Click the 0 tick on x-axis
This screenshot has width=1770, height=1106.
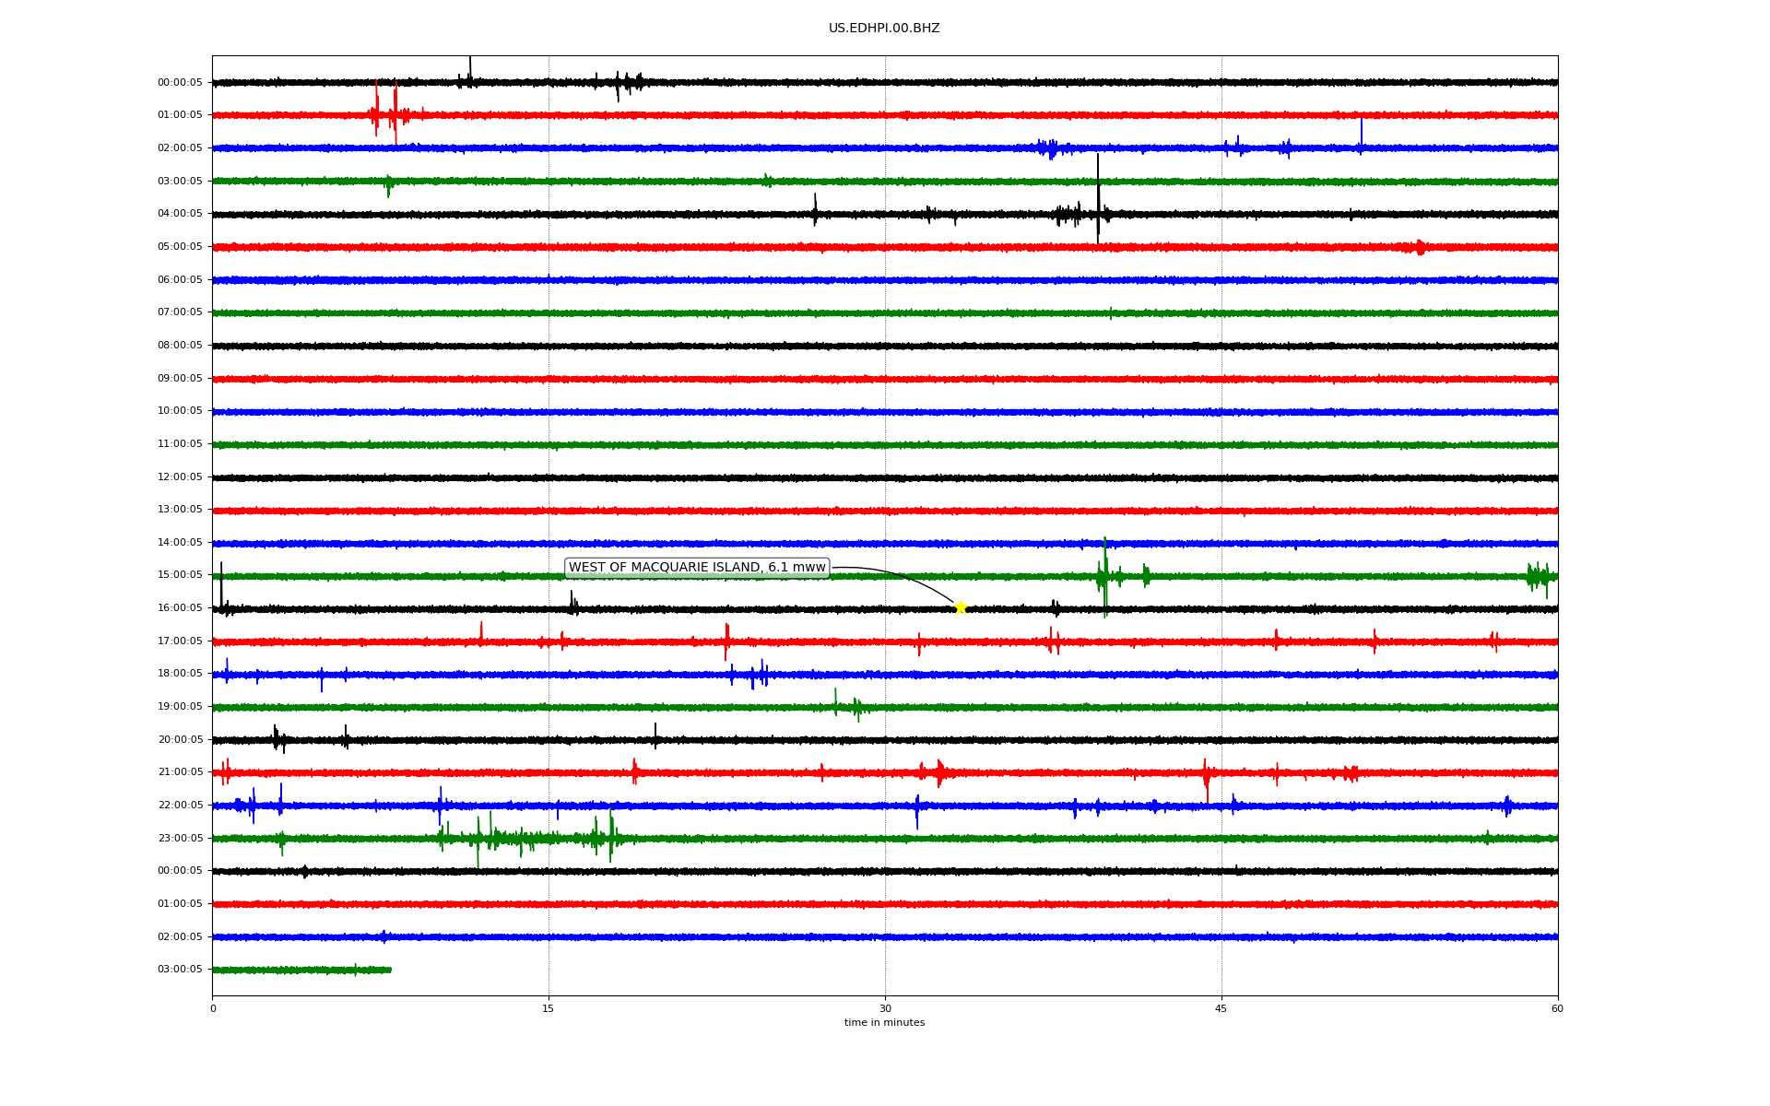(213, 1008)
